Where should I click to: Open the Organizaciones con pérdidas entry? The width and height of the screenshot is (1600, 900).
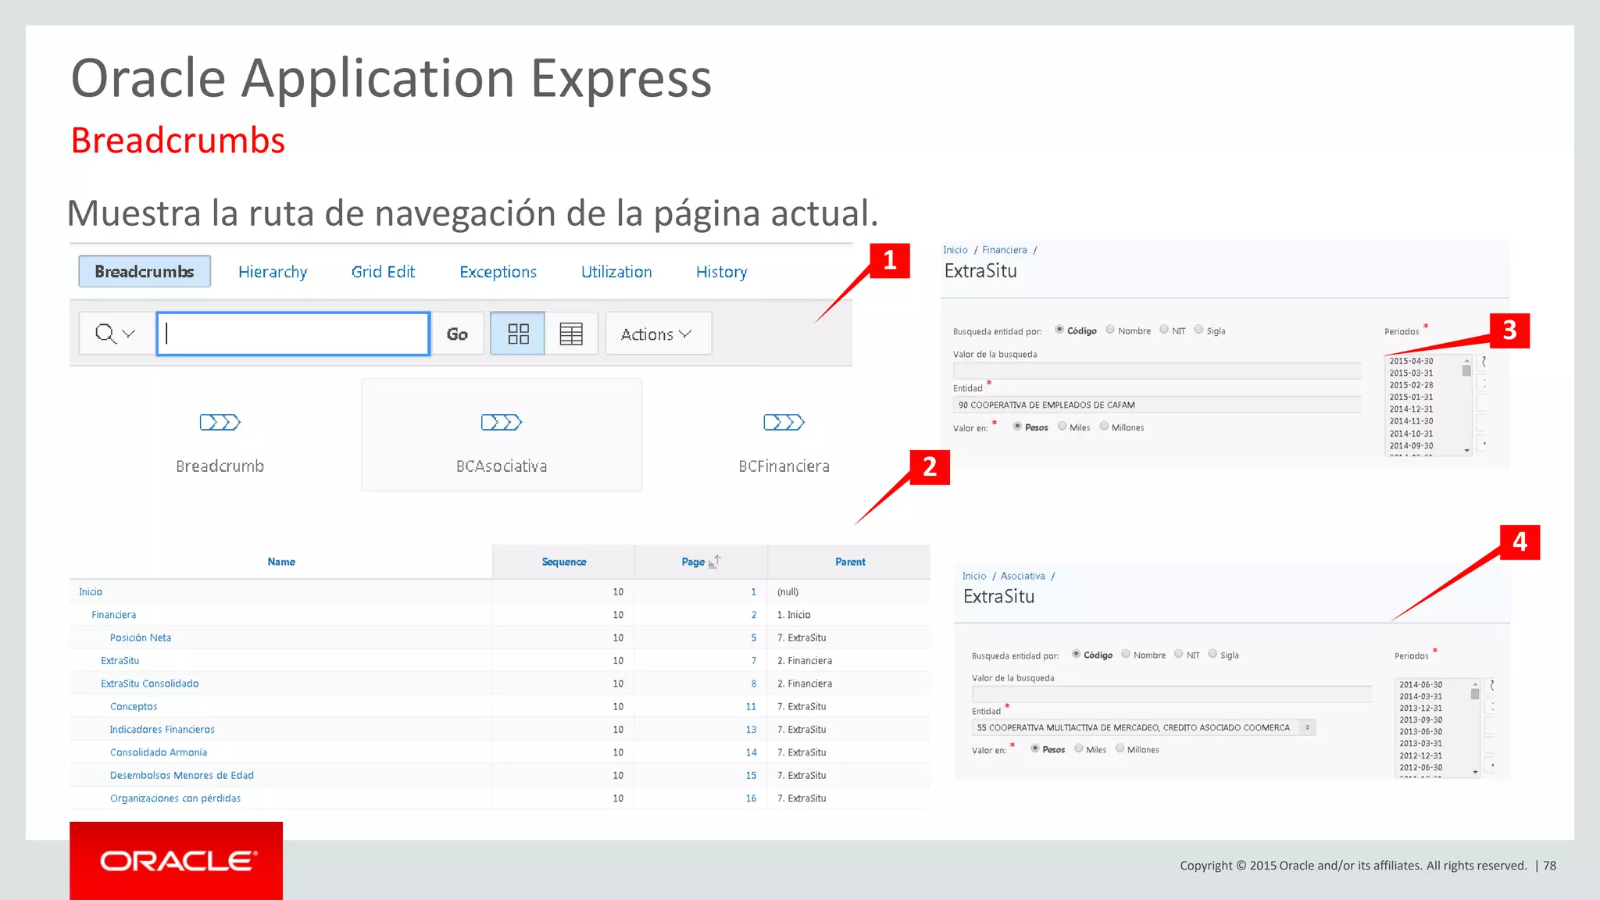click(x=175, y=798)
